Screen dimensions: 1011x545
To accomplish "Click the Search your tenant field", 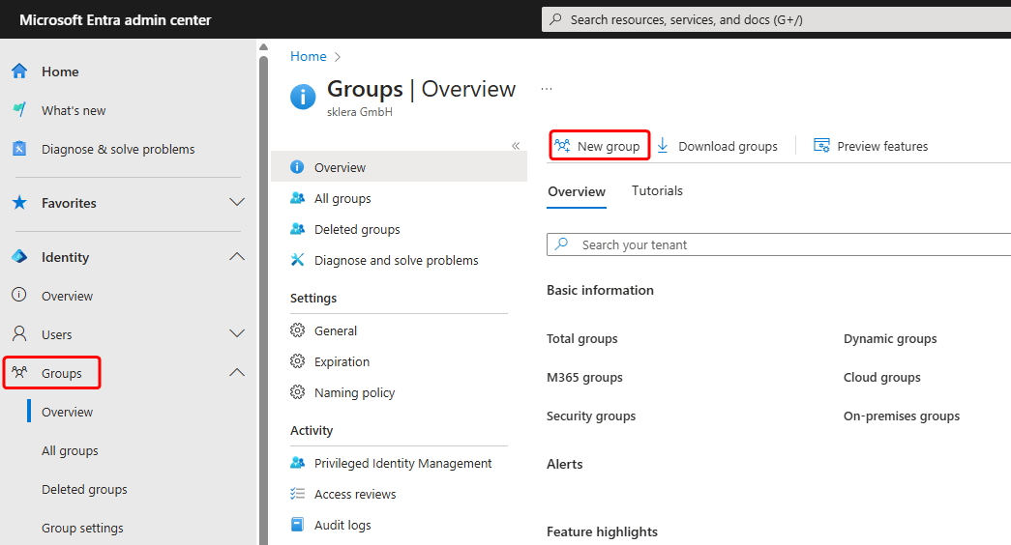I will tap(779, 244).
